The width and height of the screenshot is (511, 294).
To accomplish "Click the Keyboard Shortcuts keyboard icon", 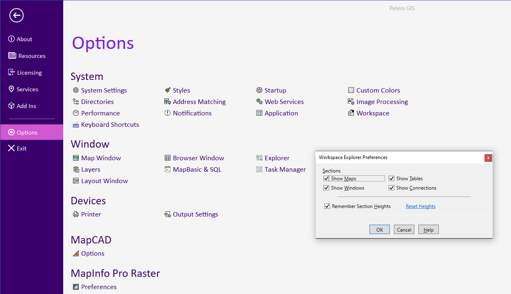I will pyautogui.click(x=76, y=124).
